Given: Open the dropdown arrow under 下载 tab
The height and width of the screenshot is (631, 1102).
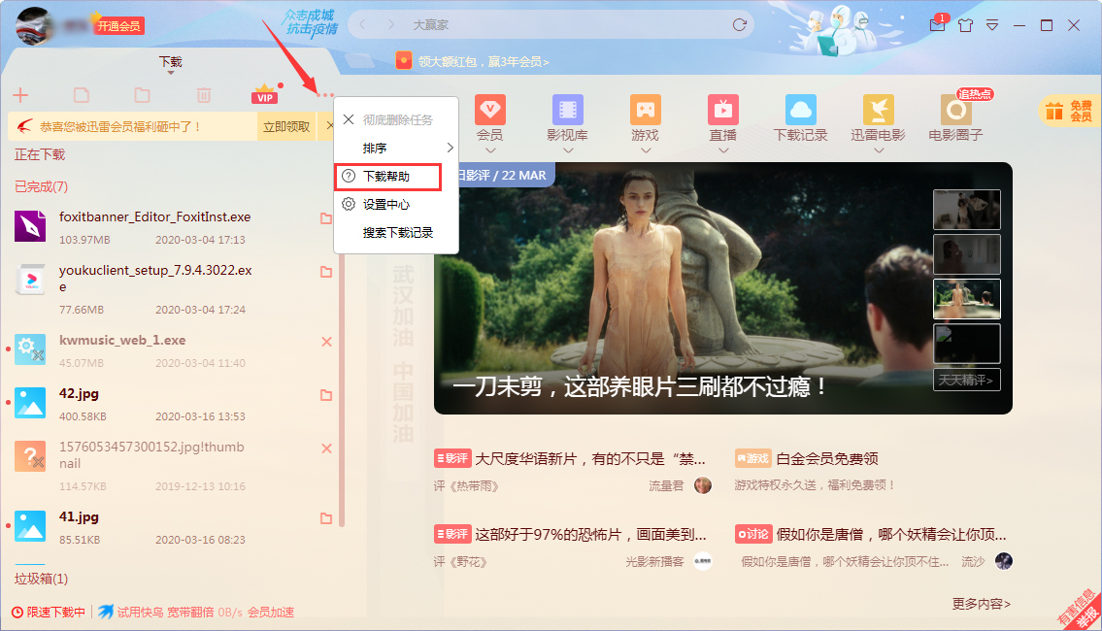Looking at the screenshot, I should tap(170, 74).
